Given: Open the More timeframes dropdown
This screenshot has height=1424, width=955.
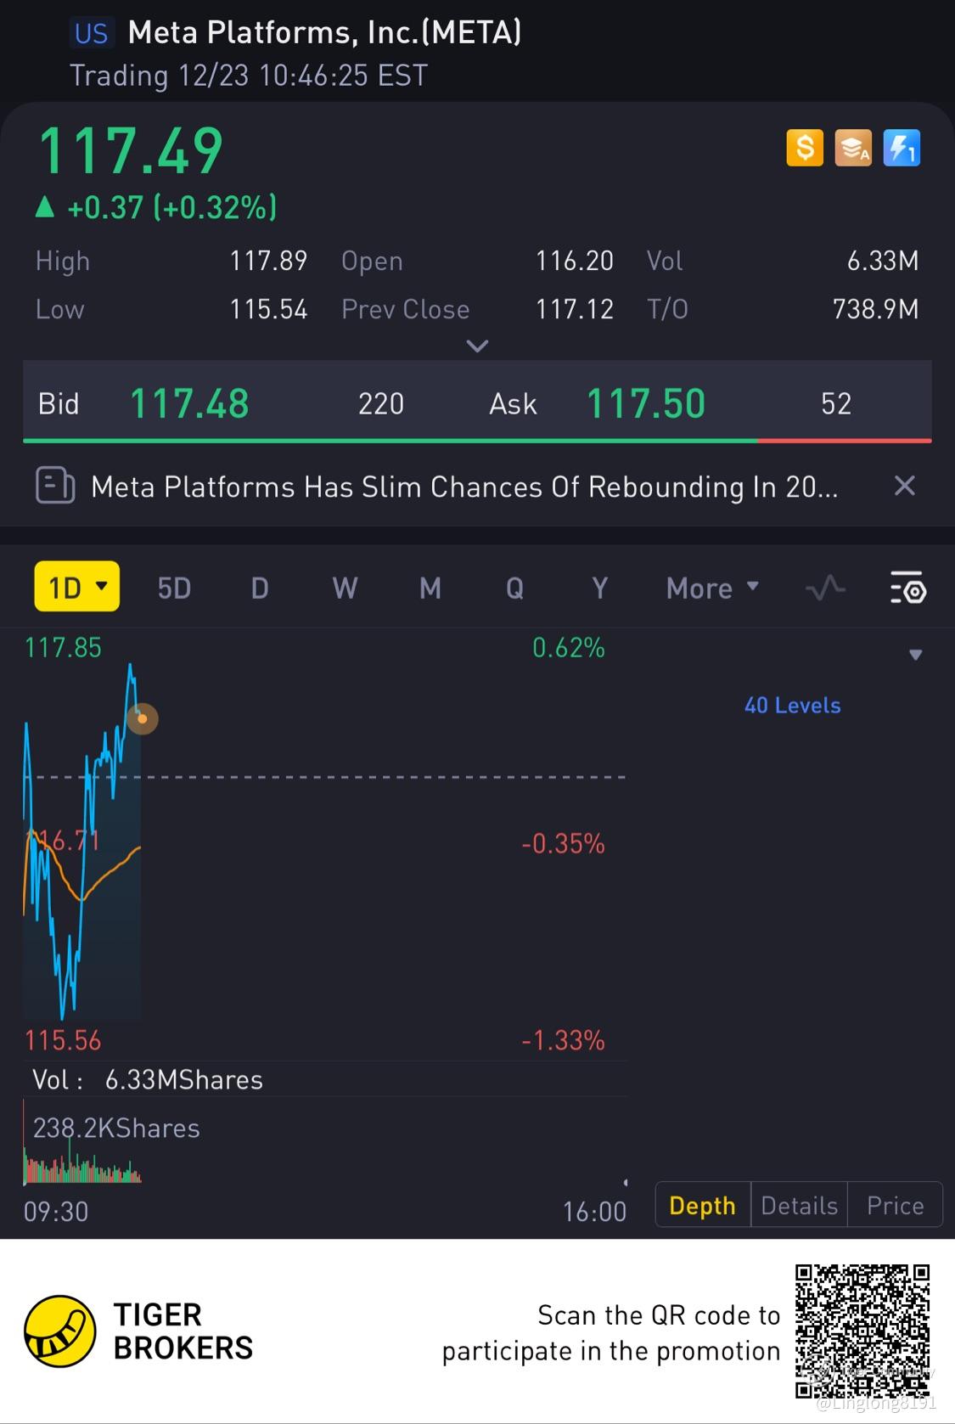Looking at the screenshot, I should (712, 588).
